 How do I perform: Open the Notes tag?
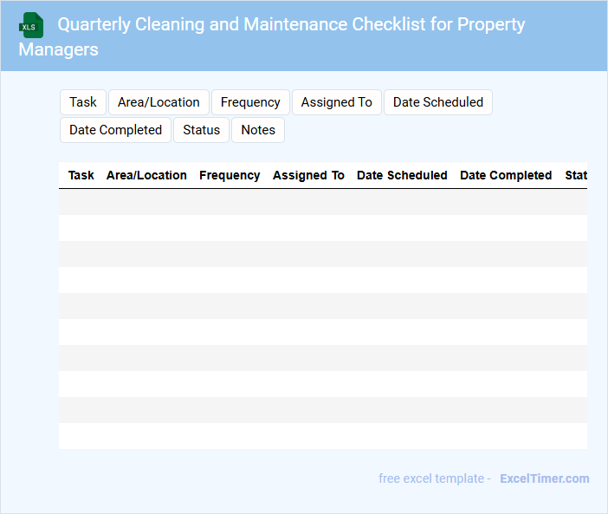[258, 130]
